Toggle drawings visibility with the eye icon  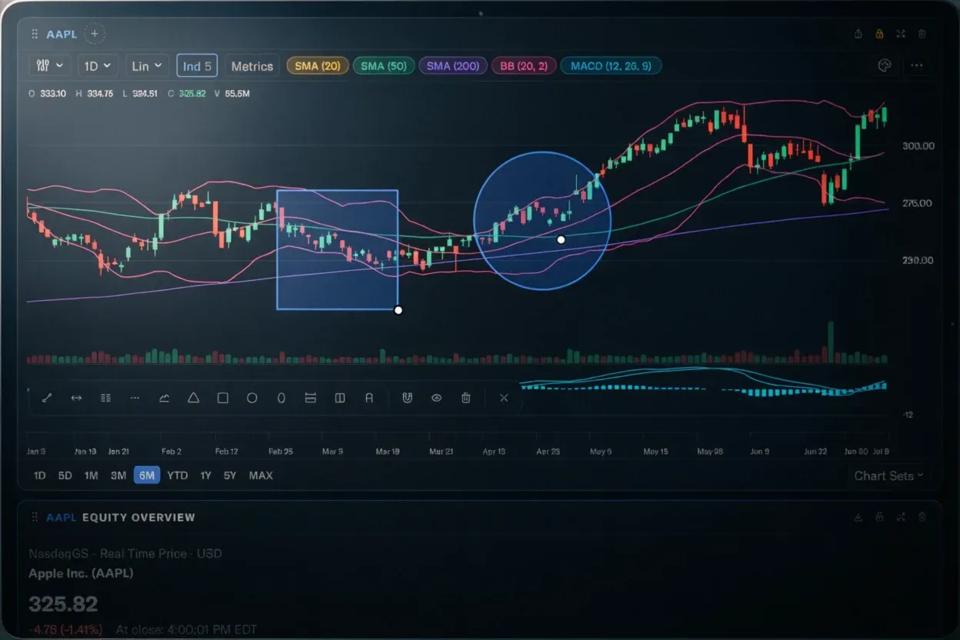click(x=436, y=398)
